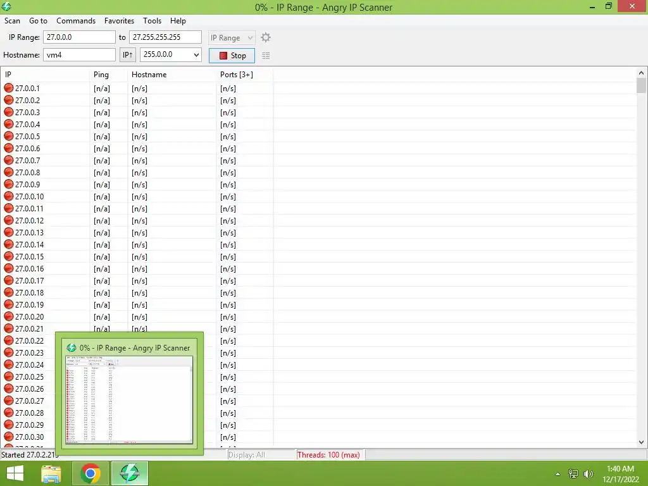Viewport: 648px width, 486px height.
Task: Sort by the Hostname column header
Action: click(172, 75)
